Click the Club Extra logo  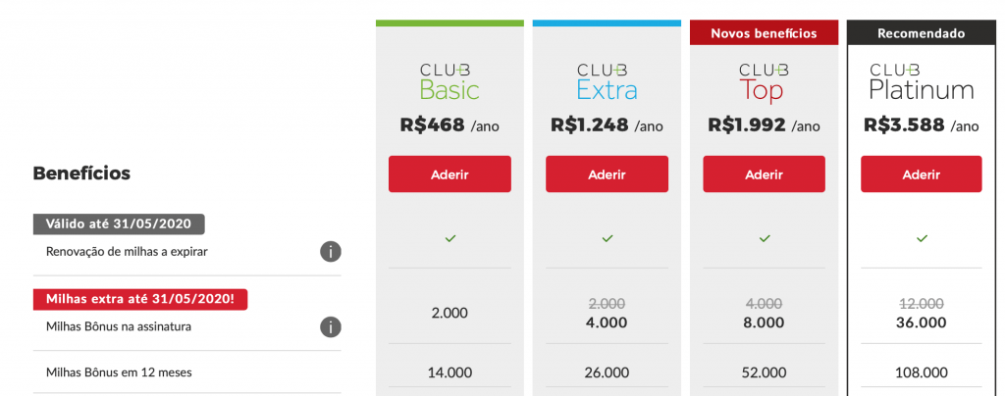point(607,81)
